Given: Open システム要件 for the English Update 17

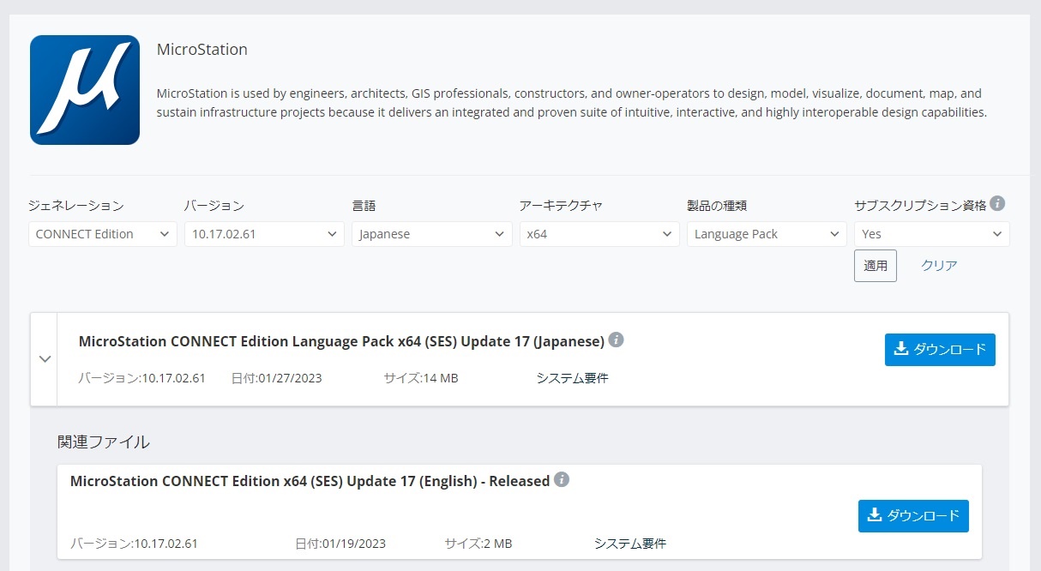Looking at the screenshot, I should 631,543.
